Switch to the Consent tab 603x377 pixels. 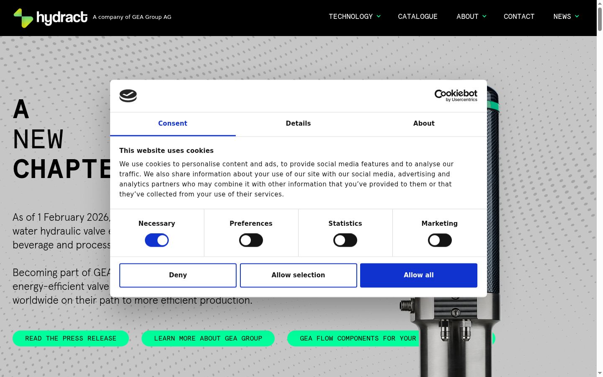click(173, 124)
